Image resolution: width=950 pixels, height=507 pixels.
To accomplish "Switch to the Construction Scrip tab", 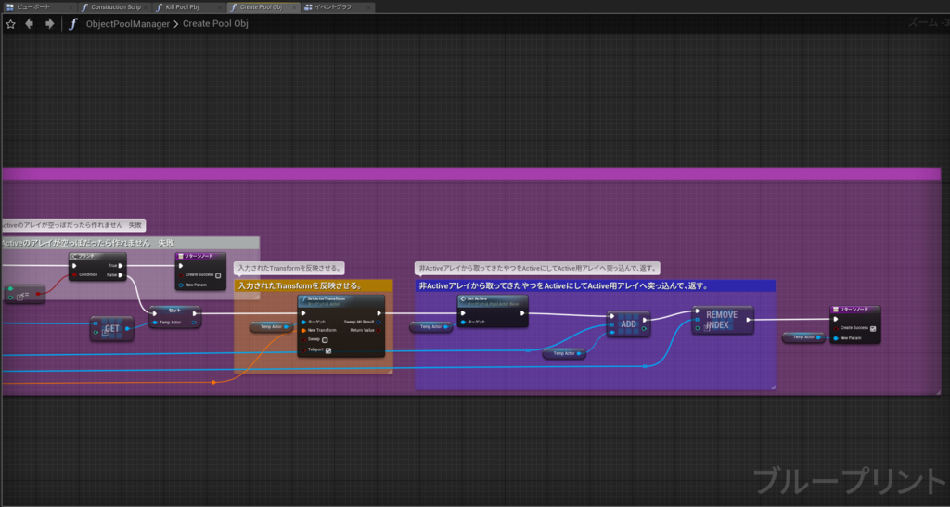I will (116, 7).
